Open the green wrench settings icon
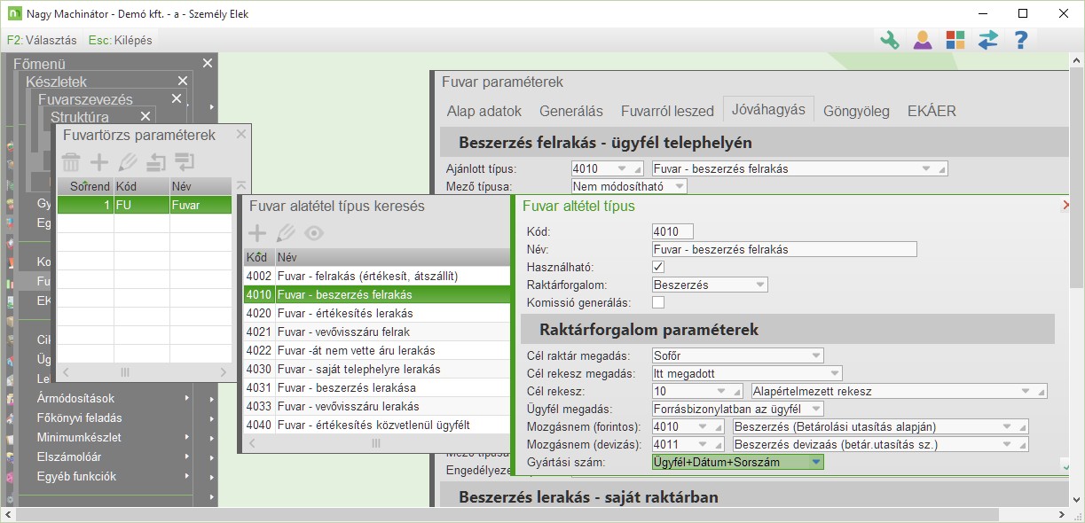 coord(889,40)
